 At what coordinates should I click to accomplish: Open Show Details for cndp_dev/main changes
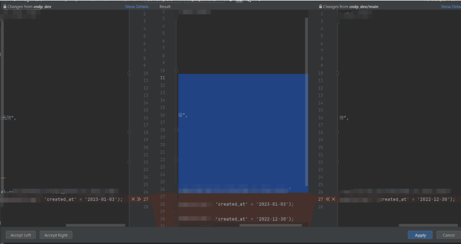451,6
